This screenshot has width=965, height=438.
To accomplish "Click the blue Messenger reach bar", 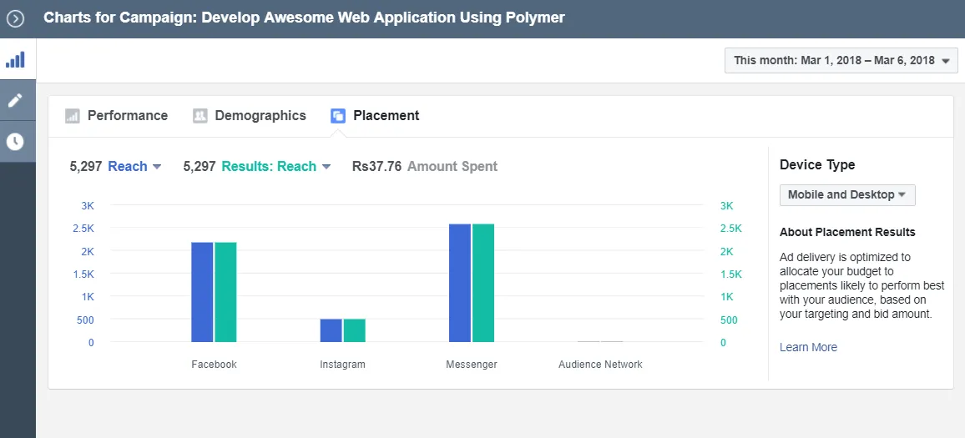I will 460,283.
